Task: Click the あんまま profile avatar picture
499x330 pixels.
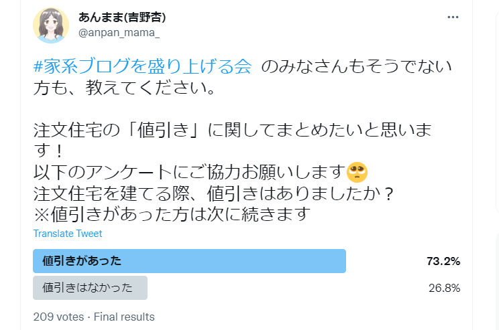Action: coord(51,25)
